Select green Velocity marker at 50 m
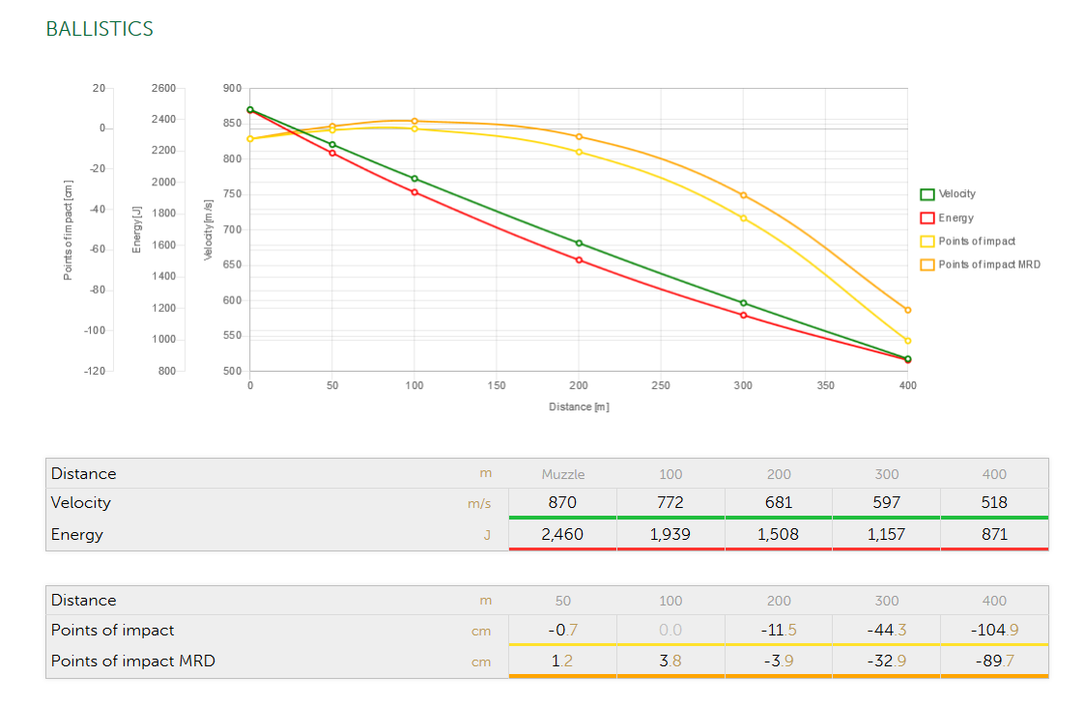Screen dimensions: 1084x704 pos(332,145)
